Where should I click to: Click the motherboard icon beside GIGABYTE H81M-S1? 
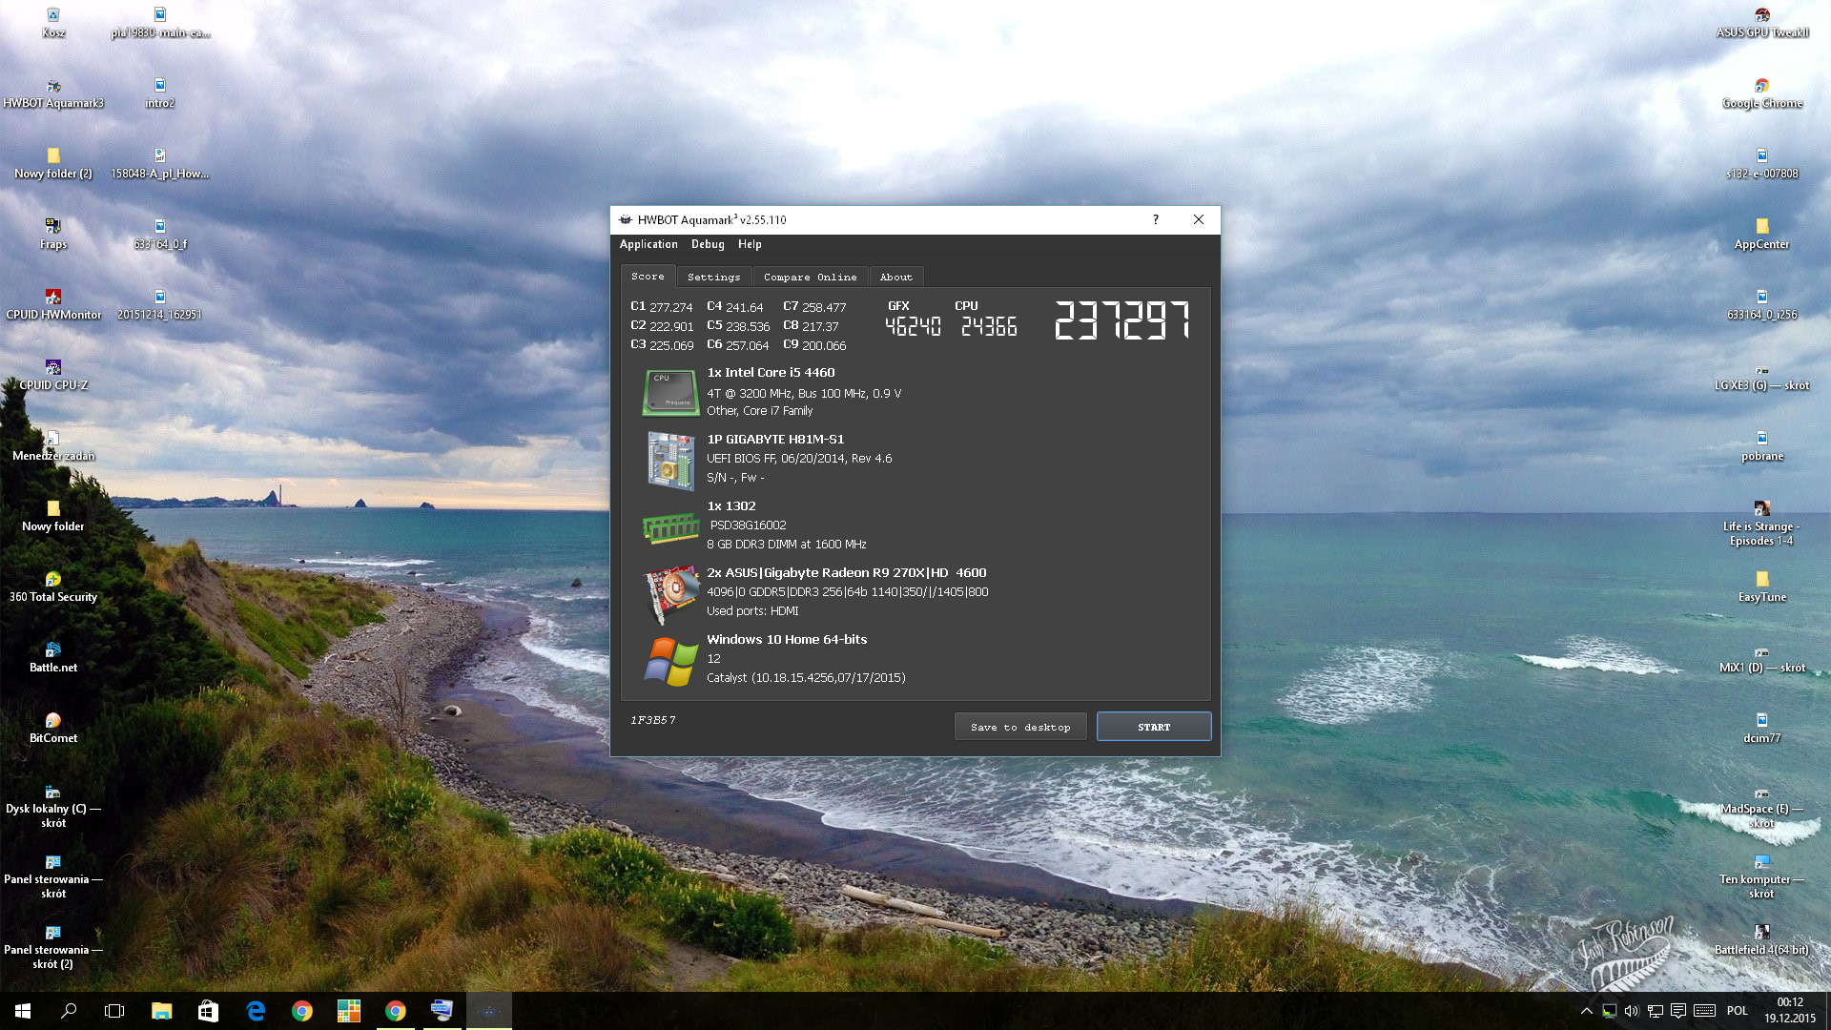pyautogui.click(x=670, y=461)
